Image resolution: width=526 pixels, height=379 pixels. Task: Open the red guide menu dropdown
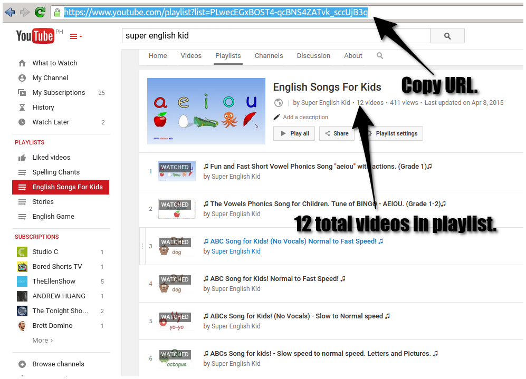76,36
